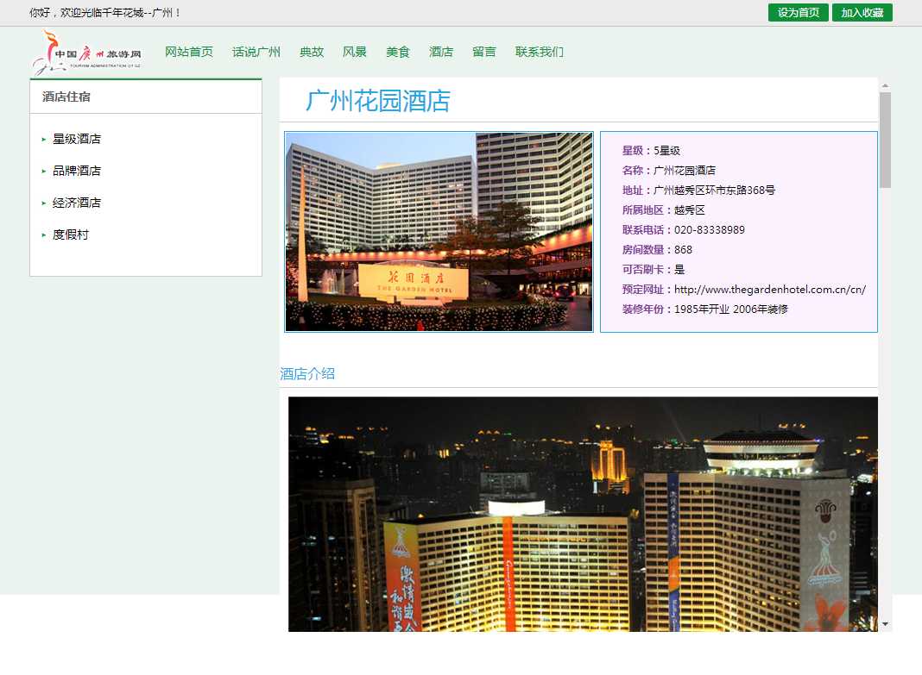The height and width of the screenshot is (675, 922).
Task: Click the Garden Hotel exterior photo
Action: 439,231
